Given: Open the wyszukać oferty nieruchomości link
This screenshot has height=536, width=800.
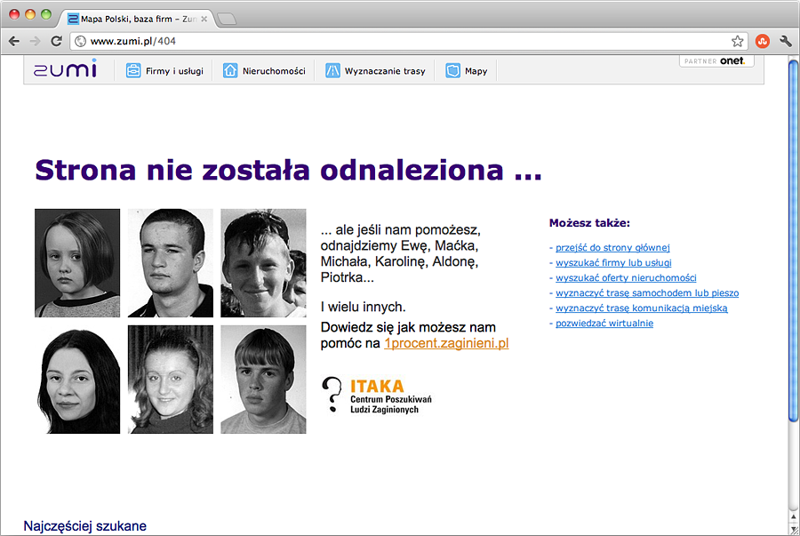Looking at the screenshot, I should 626,277.
